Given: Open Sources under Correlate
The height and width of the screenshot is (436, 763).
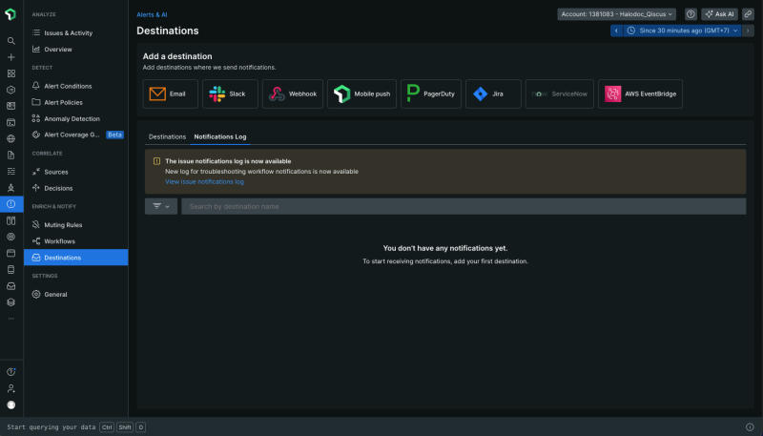Looking at the screenshot, I should [x=76, y=172].
